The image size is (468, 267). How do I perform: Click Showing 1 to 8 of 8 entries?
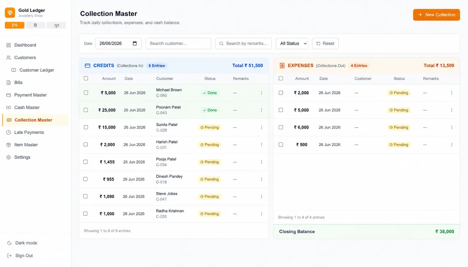tap(107, 231)
